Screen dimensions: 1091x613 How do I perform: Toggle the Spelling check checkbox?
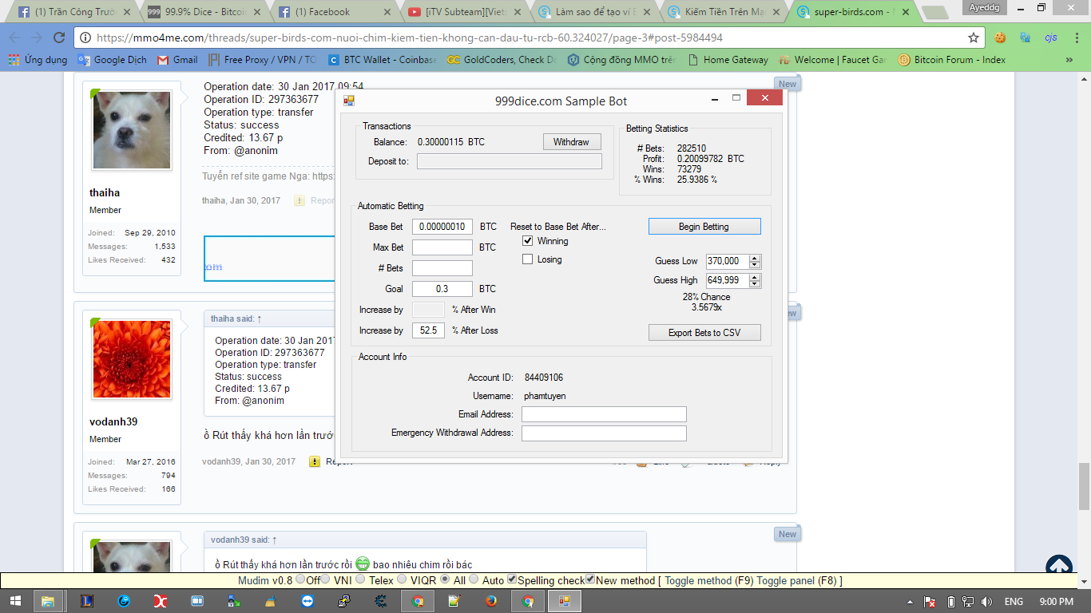point(512,579)
